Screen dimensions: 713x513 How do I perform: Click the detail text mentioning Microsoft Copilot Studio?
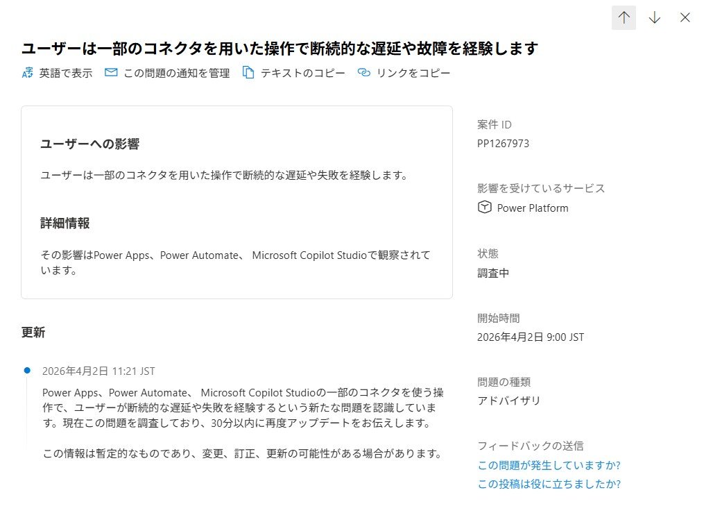coord(235,262)
